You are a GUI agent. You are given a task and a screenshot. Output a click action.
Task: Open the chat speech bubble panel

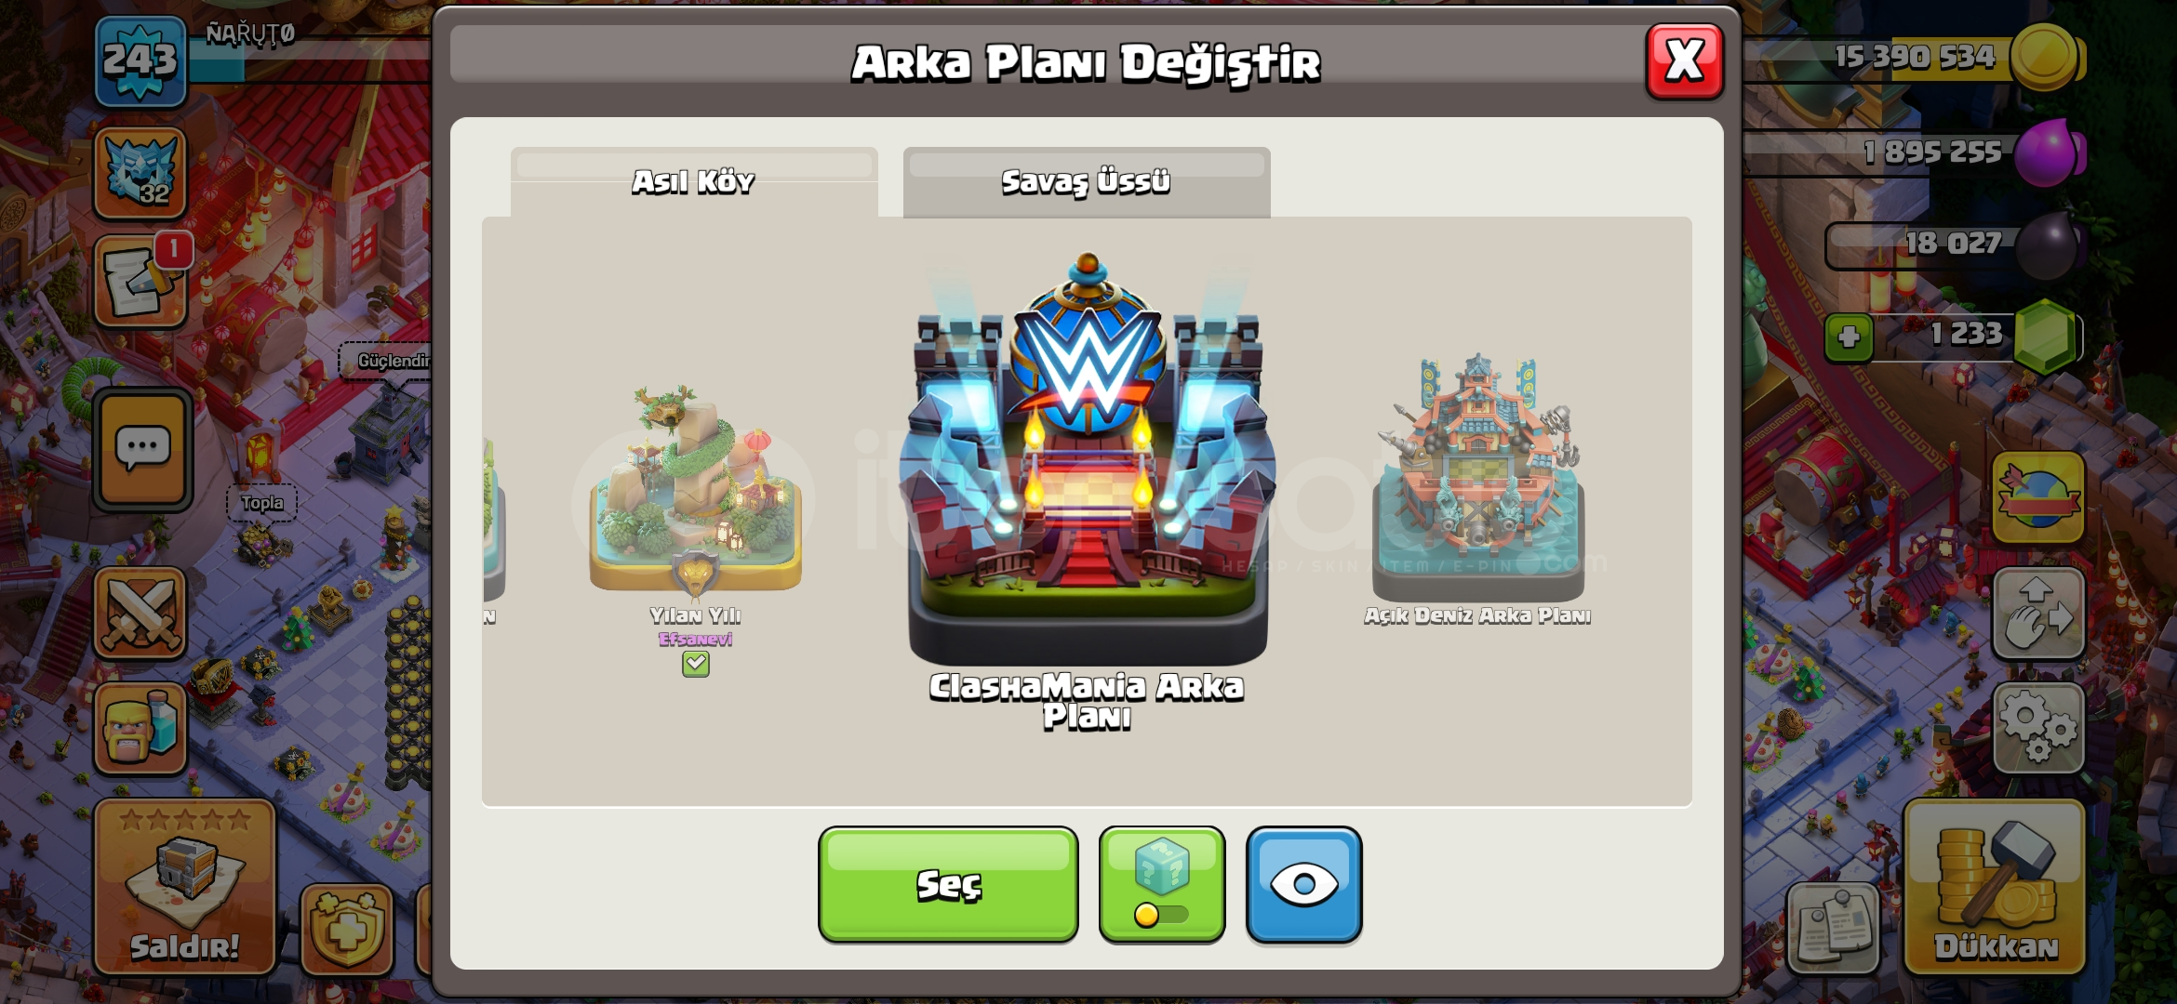[x=142, y=450]
